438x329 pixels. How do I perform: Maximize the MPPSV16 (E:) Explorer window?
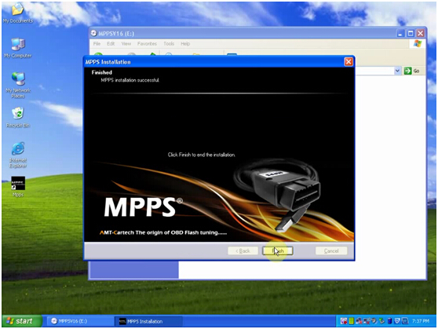[x=411, y=33]
